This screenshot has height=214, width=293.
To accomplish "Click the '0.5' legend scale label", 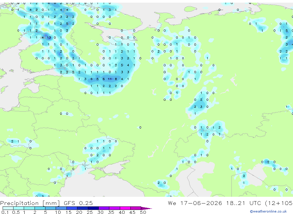I will coord(16,212).
